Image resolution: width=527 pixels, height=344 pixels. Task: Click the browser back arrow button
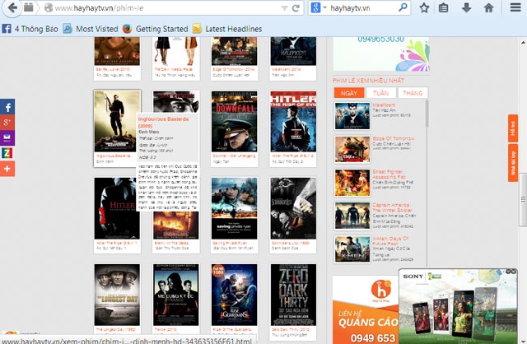coord(12,7)
